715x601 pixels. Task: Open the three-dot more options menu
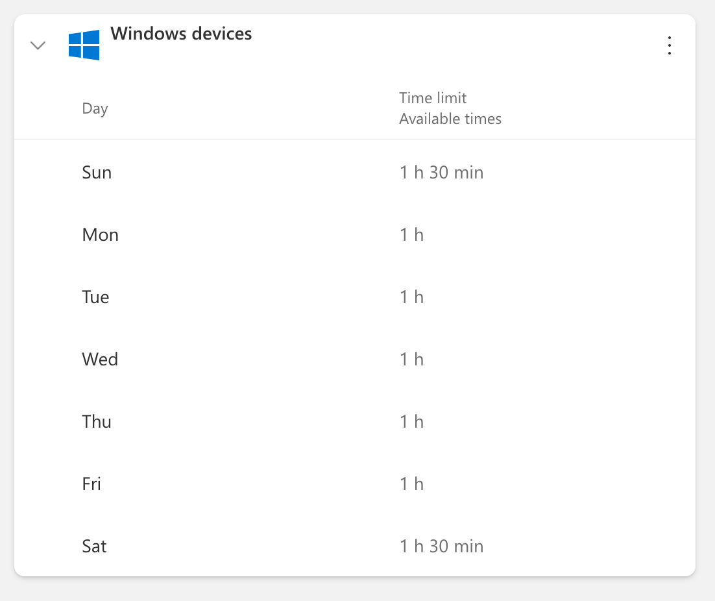(670, 45)
